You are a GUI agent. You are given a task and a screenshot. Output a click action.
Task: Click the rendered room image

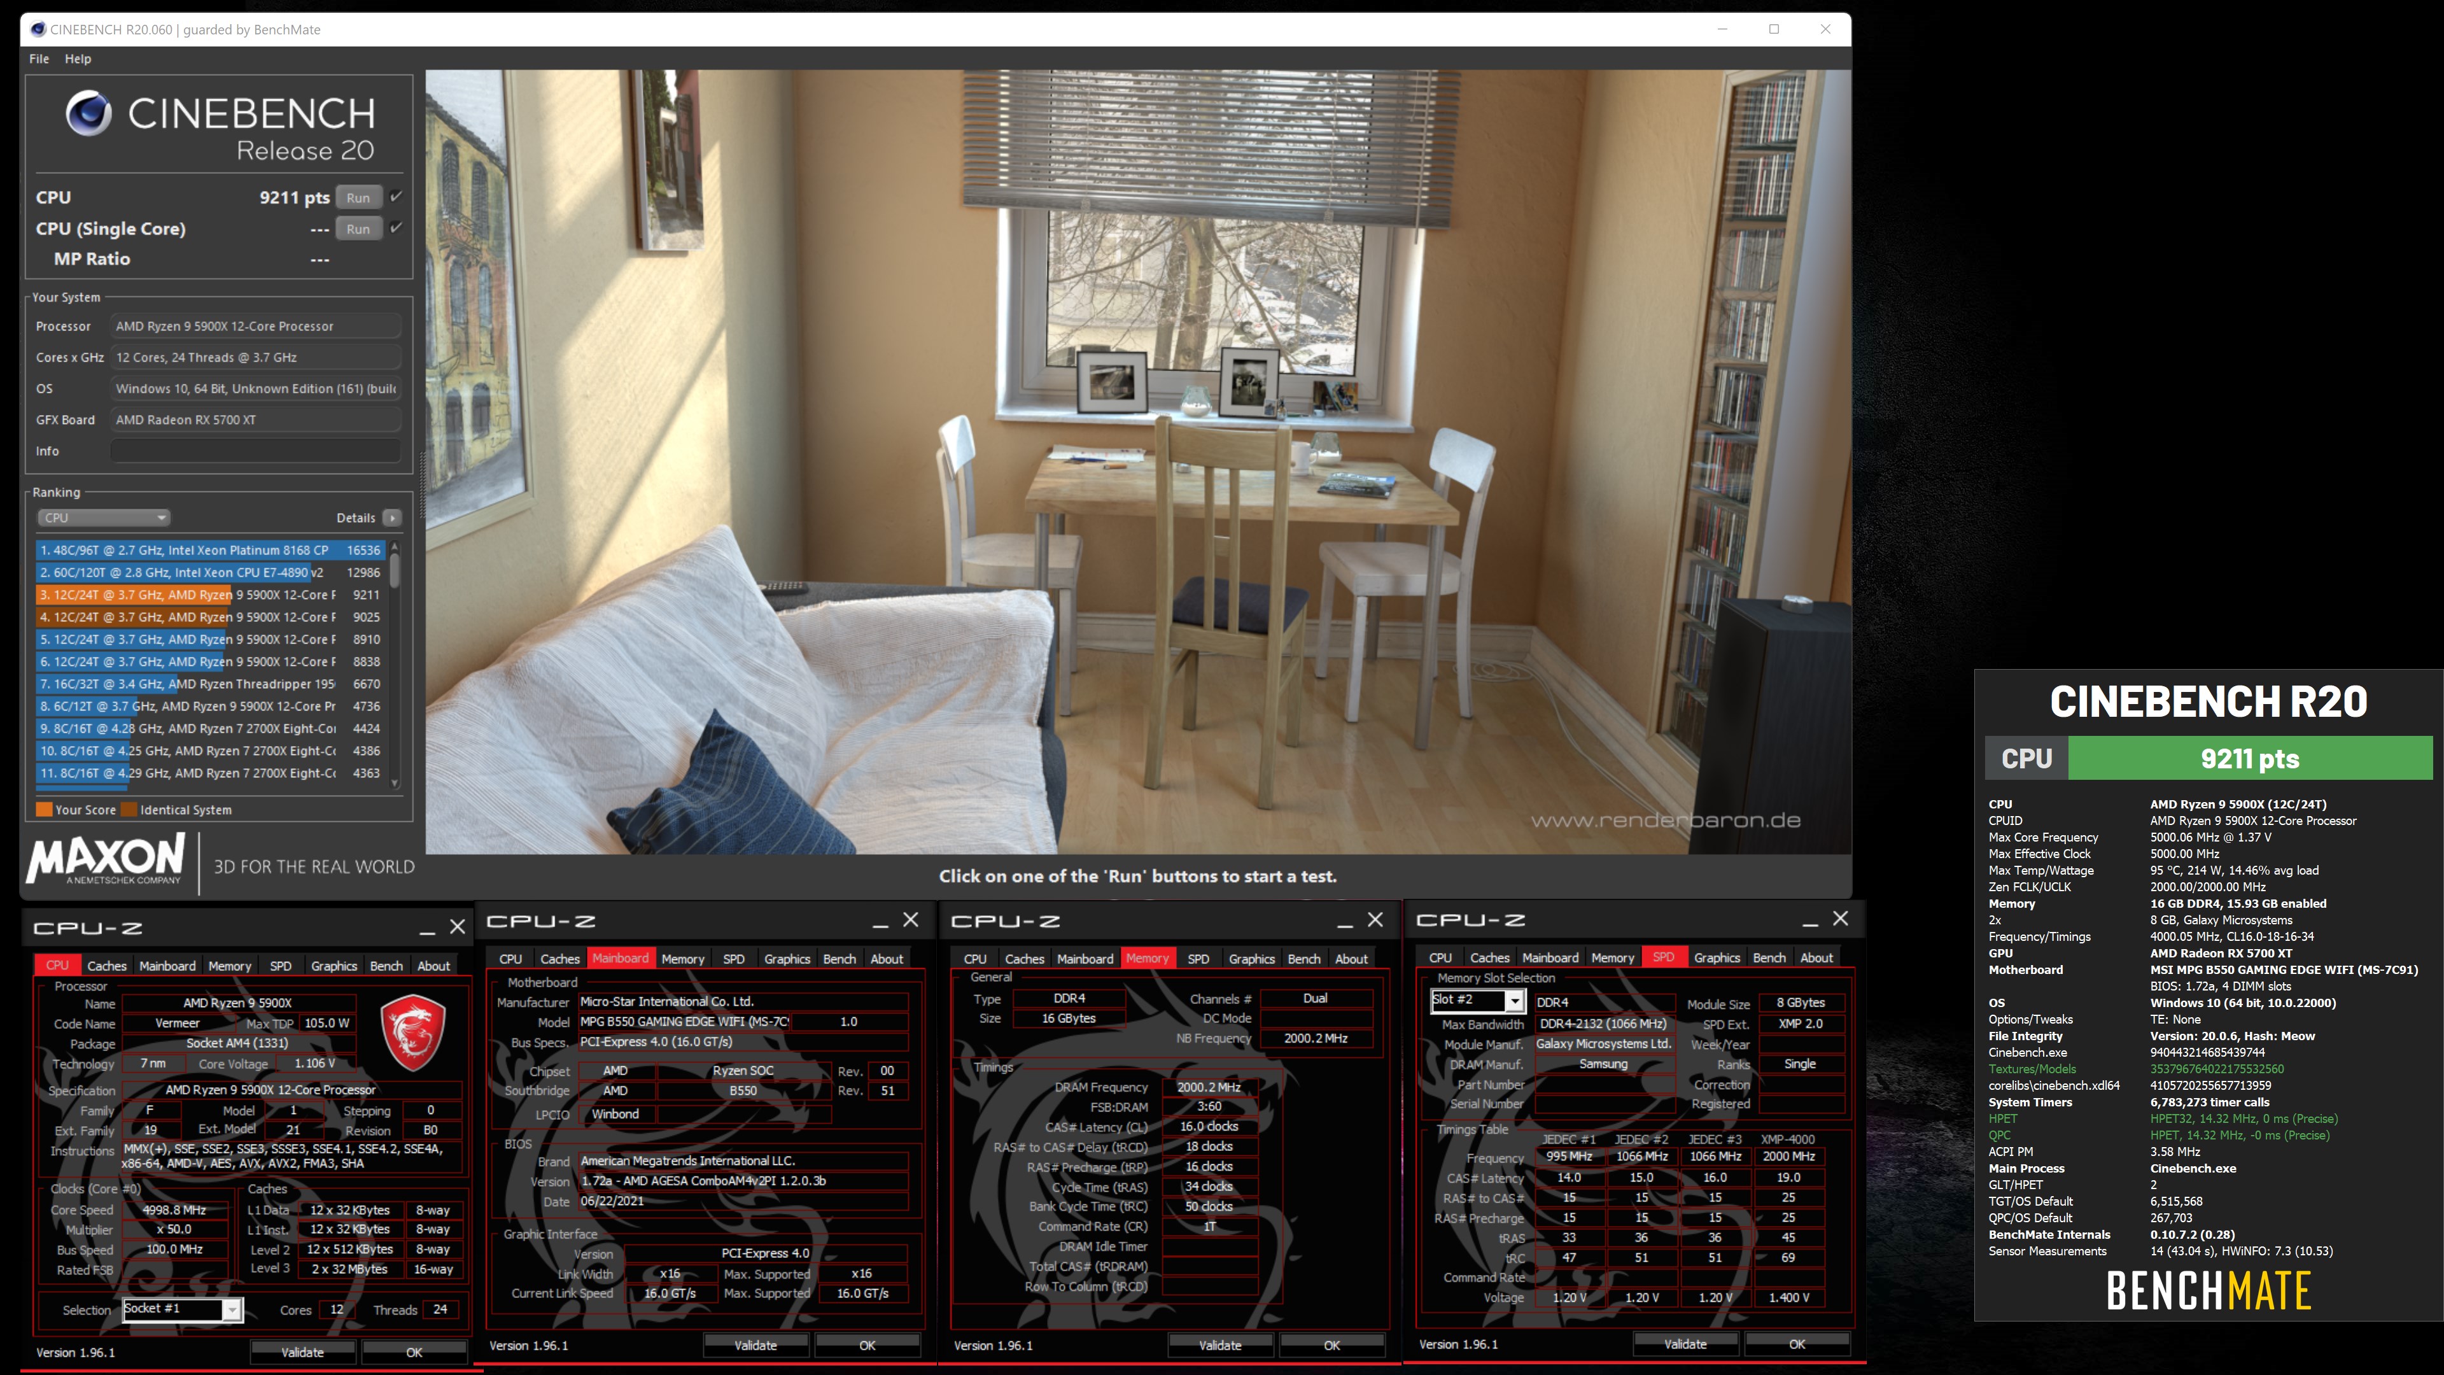click(x=1137, y=461)
